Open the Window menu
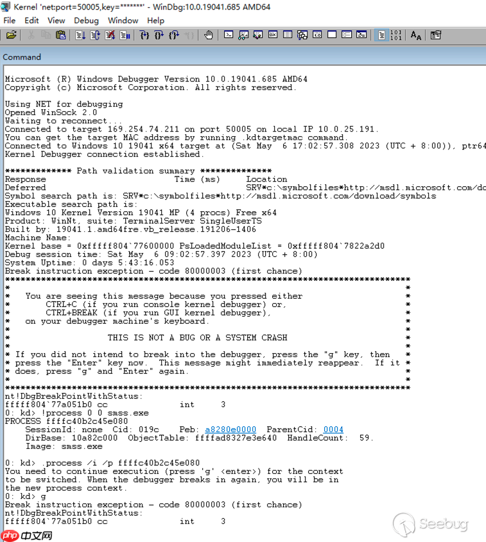The width and height of the screenshot is (486, 542). click(123, 21)
